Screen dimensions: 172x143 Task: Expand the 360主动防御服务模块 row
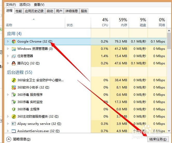click(x=8, y=116)
